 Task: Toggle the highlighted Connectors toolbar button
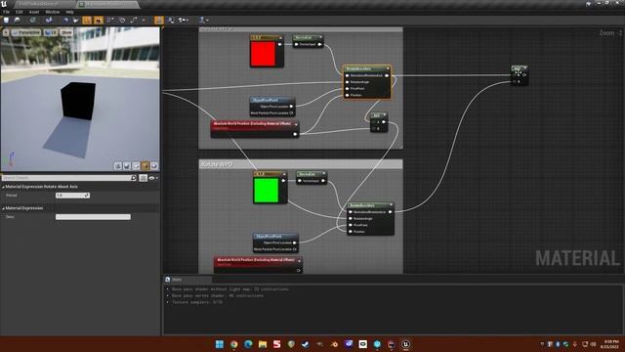coord(87,20)
